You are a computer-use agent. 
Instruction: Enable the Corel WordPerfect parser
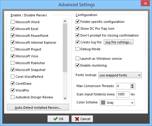point(12,77)
